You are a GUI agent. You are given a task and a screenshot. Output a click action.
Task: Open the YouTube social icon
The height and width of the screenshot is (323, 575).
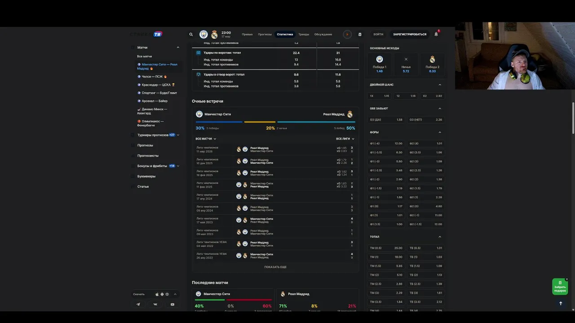[x=172, y=304]
